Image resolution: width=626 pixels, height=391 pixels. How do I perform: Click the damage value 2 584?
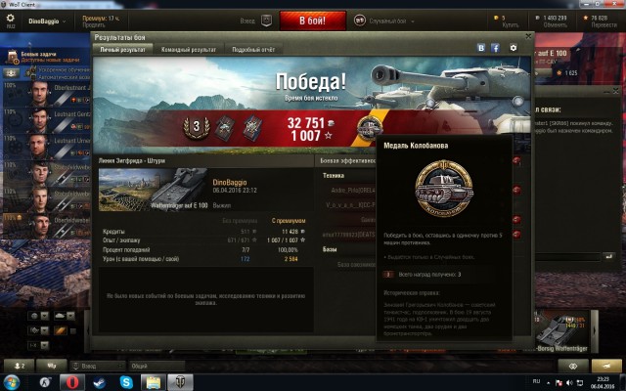point(291,259)
